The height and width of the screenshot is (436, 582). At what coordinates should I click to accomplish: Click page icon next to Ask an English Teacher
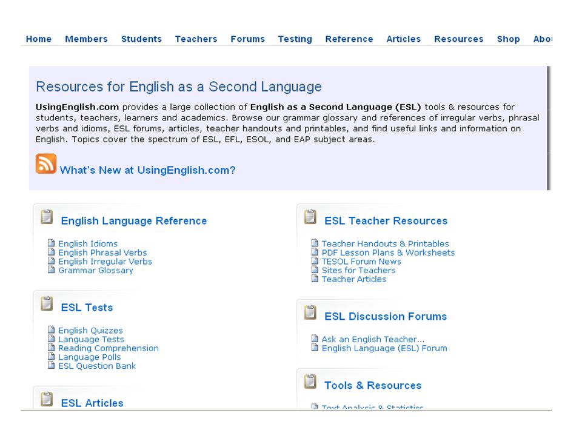(315, 339)
